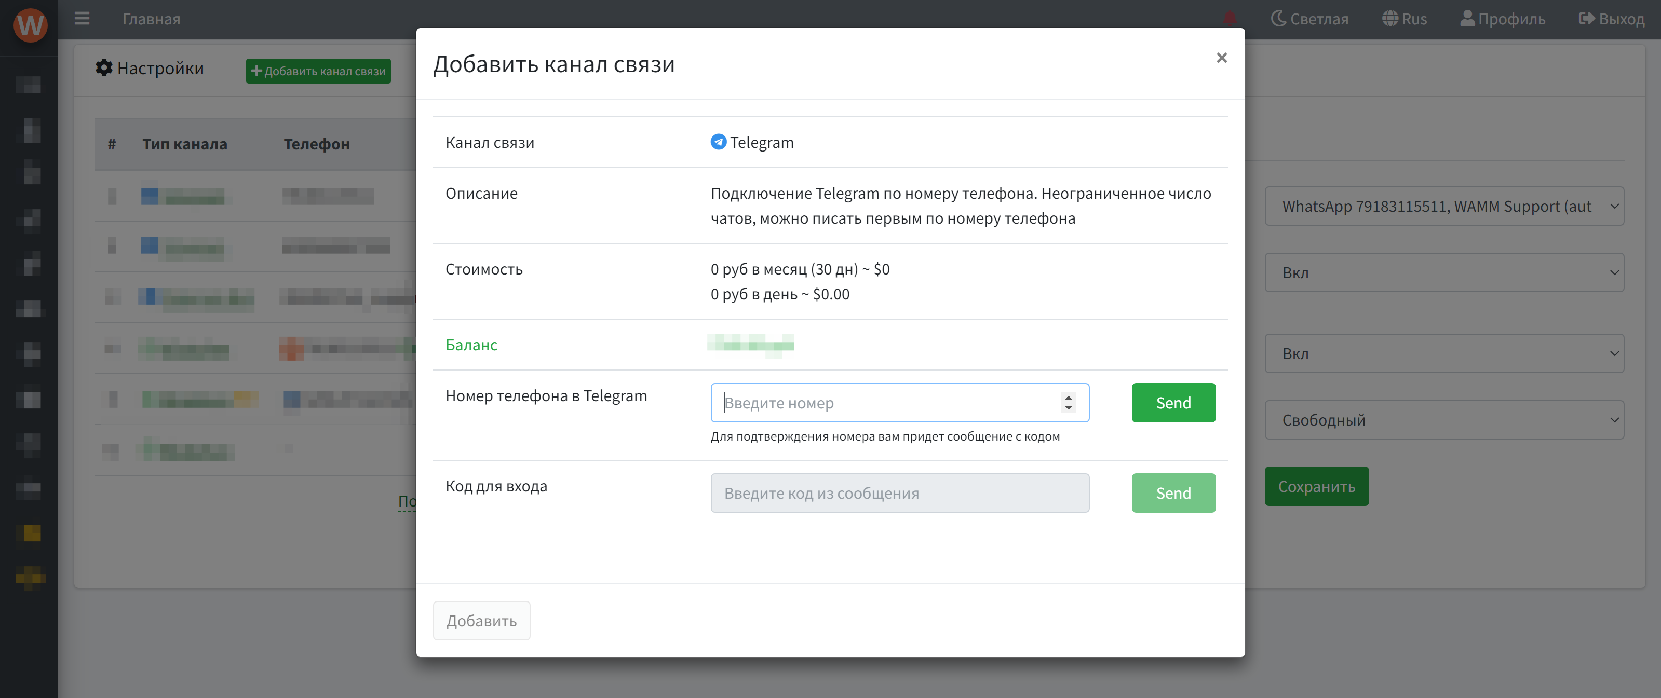Increase the phone number spinner arrow
The width and height of the screenshot is (1661, 698).
tap(1069, 398)
